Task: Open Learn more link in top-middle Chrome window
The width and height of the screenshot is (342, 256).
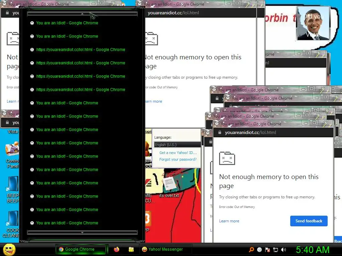Action: pyautogui.click(x=154, y=101)
